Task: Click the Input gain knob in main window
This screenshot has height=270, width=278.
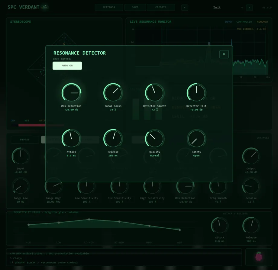Action: pyautogui.click(x=21, y=156)
